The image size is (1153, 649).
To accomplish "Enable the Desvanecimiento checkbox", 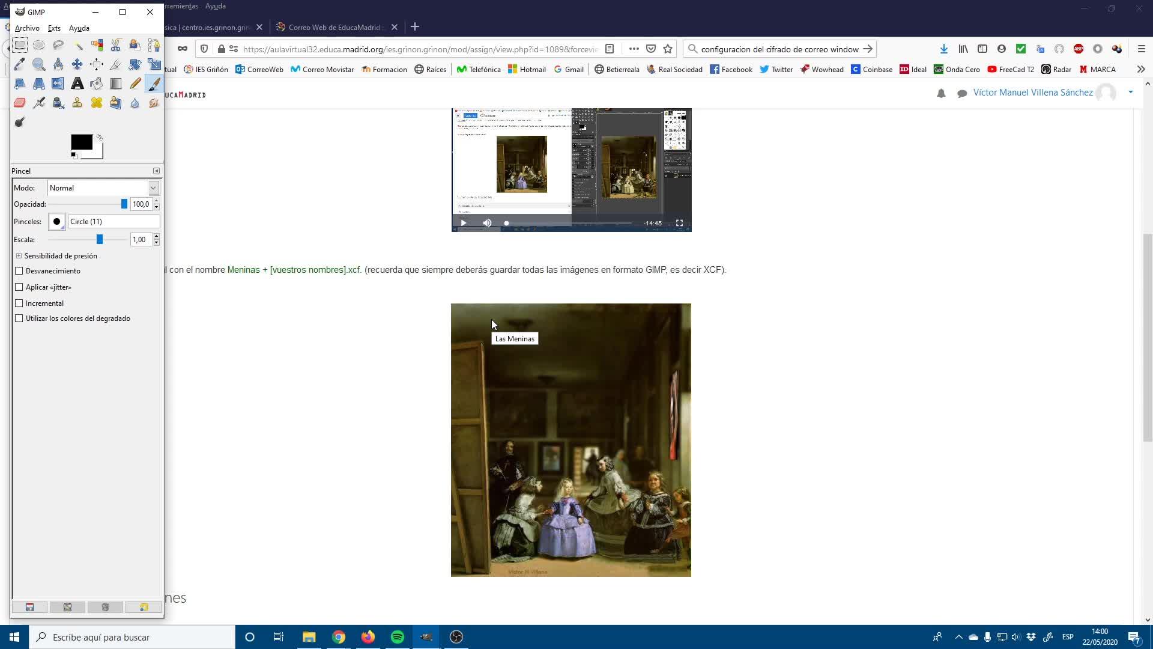I will pyautogui.click(x=19, y=271).
